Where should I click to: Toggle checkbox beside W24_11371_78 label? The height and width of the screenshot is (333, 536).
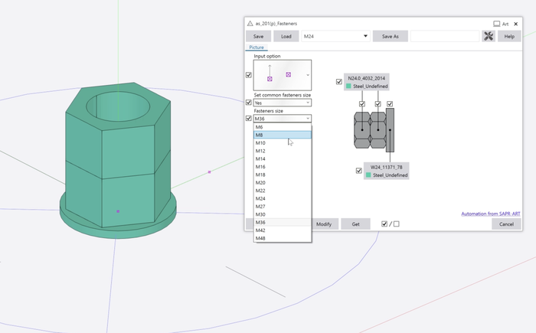[x=359, y=171]
